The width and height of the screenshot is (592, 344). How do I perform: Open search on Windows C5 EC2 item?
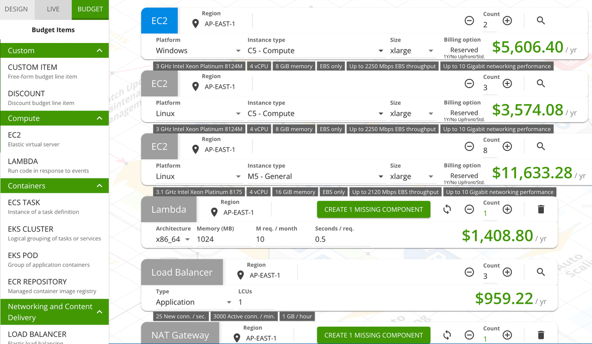[x=541, y=20]
